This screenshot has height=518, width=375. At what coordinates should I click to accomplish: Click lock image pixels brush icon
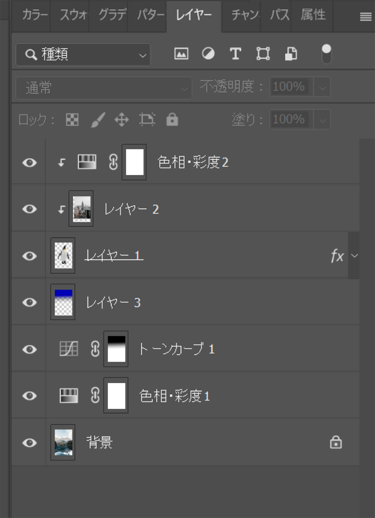coord(97,120)
